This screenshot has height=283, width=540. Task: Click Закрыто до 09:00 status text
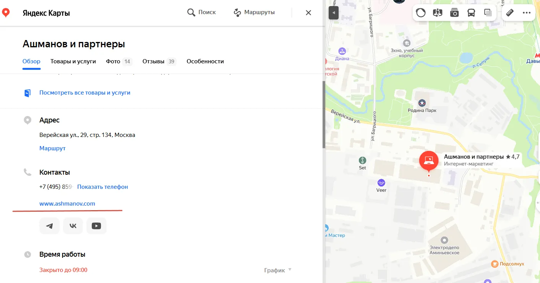[x=63, y=270]
